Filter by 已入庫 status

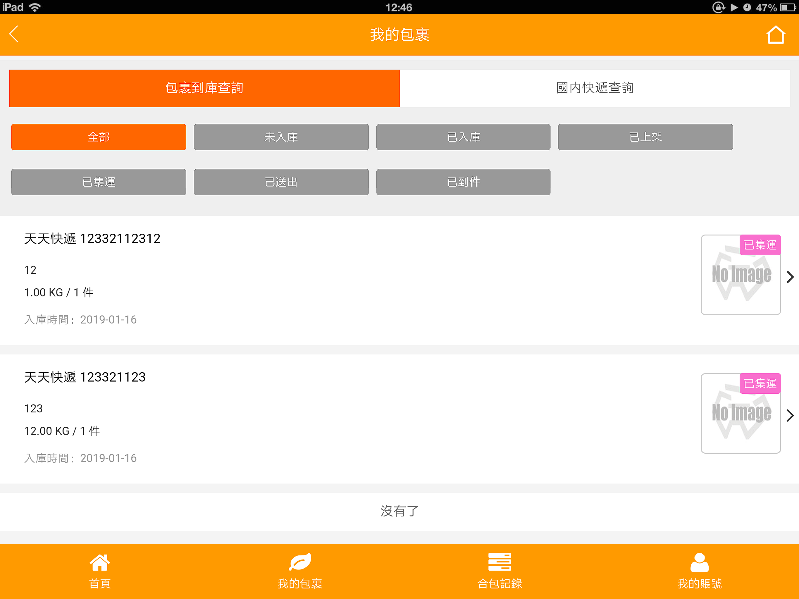click(464, 137)
